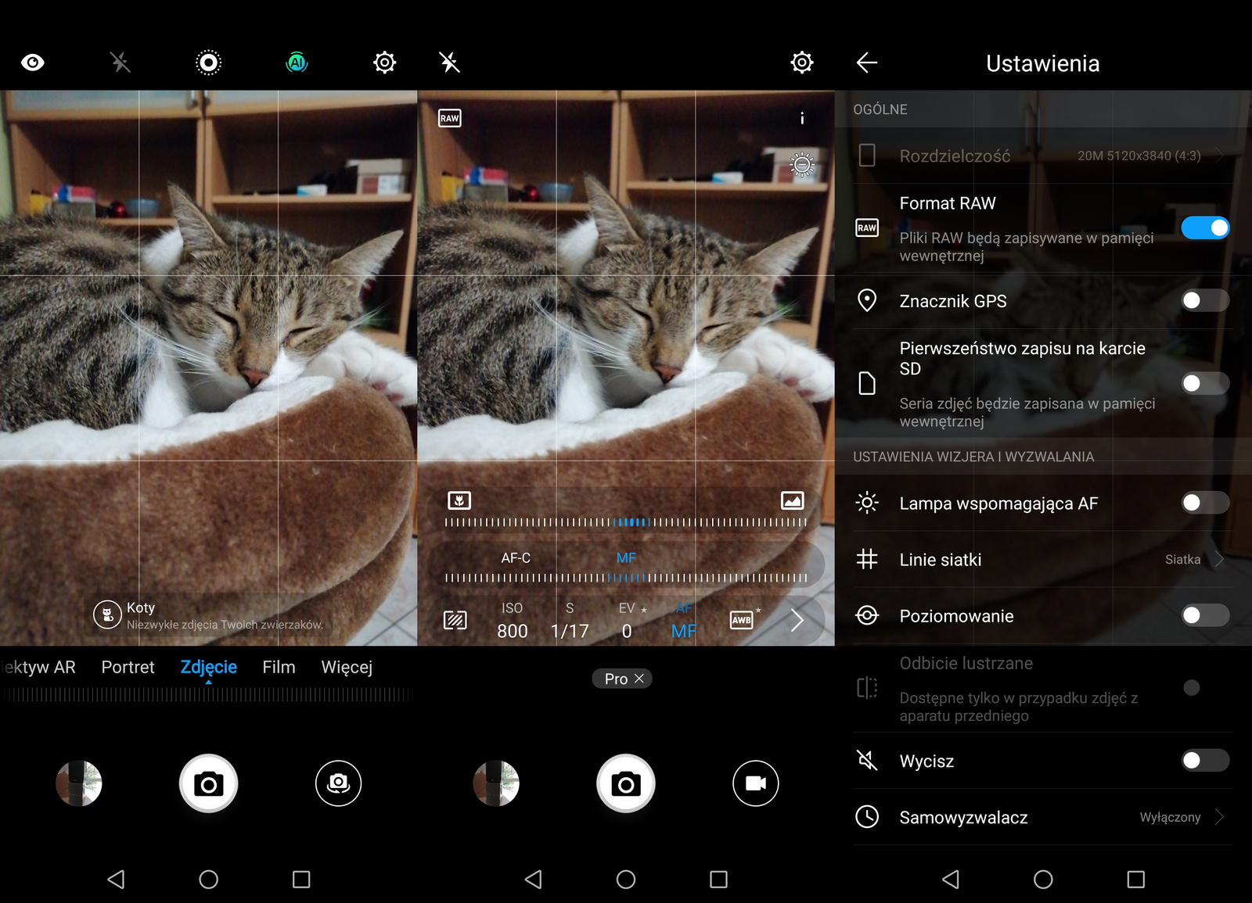Switch to Film mode
Image resolution: width=1252 pixels, height=903 pixels.
coord(279,667)
